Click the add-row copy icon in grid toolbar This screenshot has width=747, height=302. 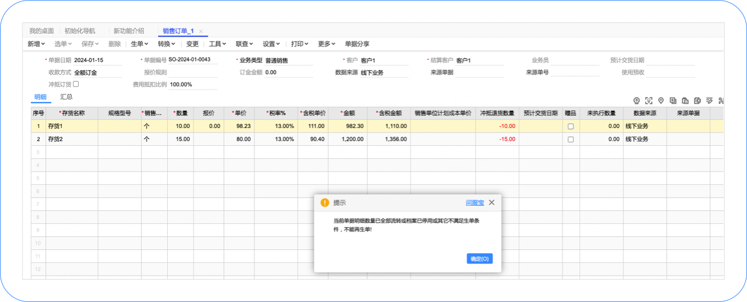pos(673,100)
